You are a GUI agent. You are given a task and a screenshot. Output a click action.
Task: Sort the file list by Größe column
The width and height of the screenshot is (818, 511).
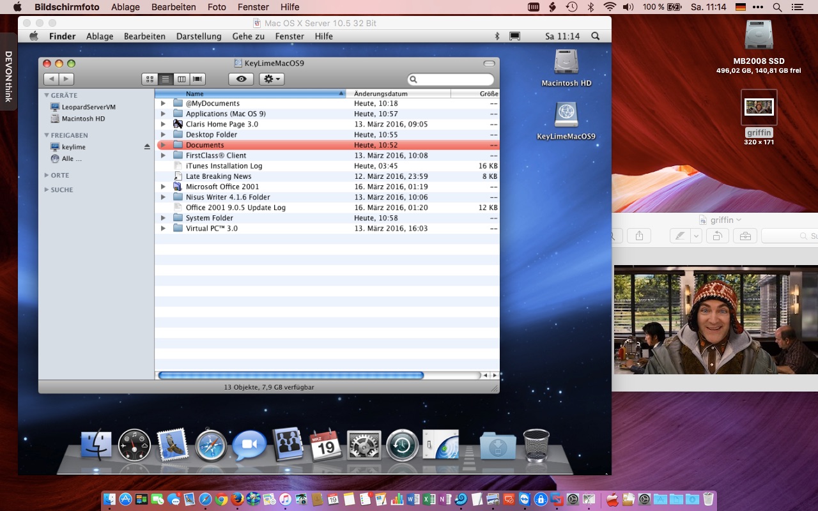pos(475,94)
